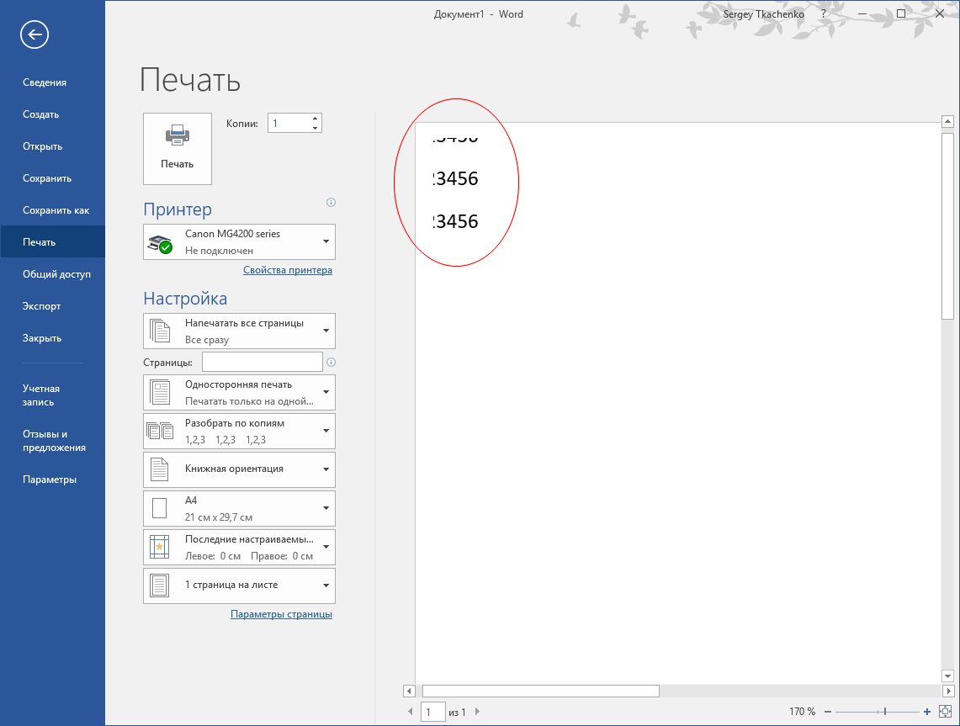Click the zoom out minus icon
Viewport: 960px width, 726px height.
pos(828,712)
